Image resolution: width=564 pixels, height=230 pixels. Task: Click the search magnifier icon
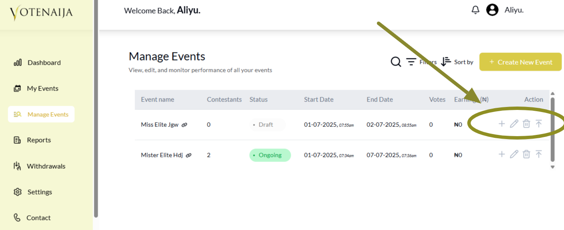pos(396,62)
